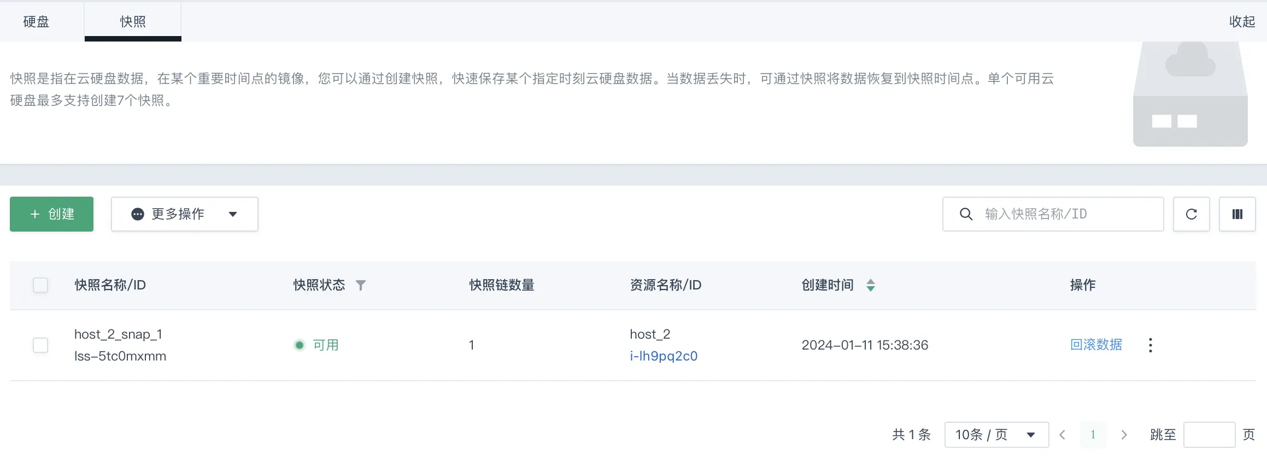This screenshot has width=1267, height=461.
Task: Click the 跳至 page number input
Action: [1209, 435]
